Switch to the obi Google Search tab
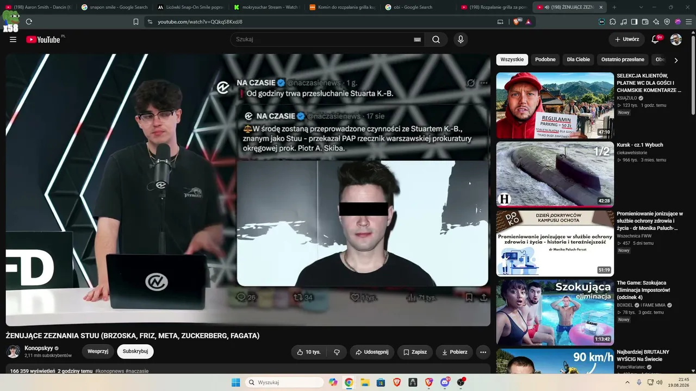 click(418, 7)
